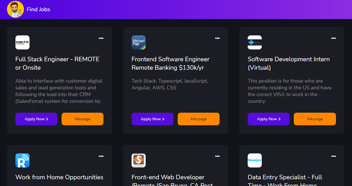This screenshot has width=352, height=186.
Task: Open three-dot menu on Frontend Software Engineer card
Action: point(217,38)
